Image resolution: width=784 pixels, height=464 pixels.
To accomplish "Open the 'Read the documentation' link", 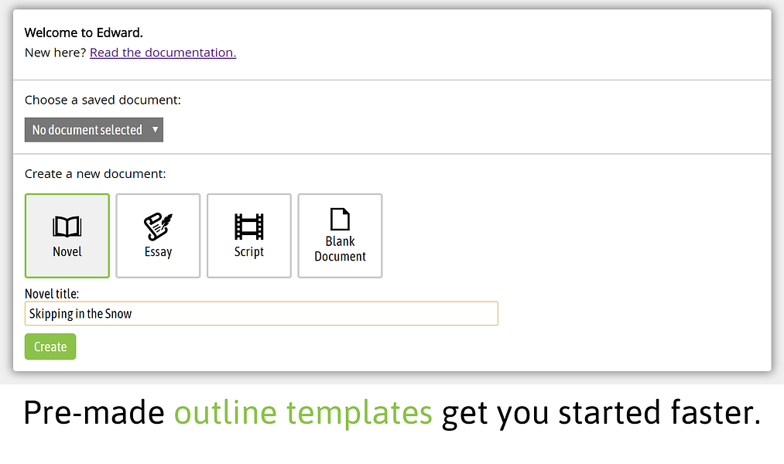I will 163,53.
